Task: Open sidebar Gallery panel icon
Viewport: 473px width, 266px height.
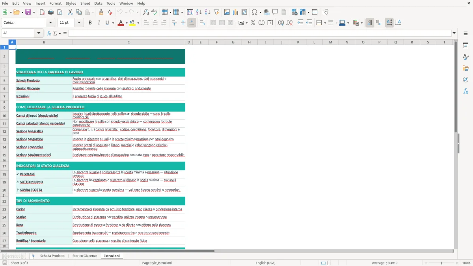Action: click(466, 69)
